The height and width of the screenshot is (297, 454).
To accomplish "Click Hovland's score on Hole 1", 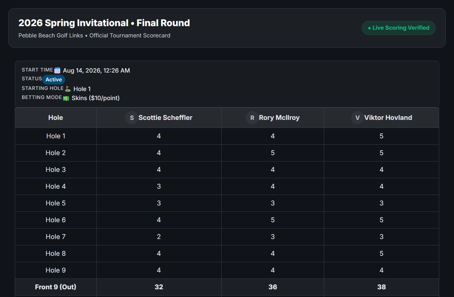I will tap(381, 136).
